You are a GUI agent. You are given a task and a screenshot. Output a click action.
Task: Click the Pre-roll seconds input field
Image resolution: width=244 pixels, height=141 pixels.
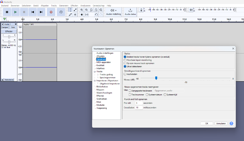139,103
